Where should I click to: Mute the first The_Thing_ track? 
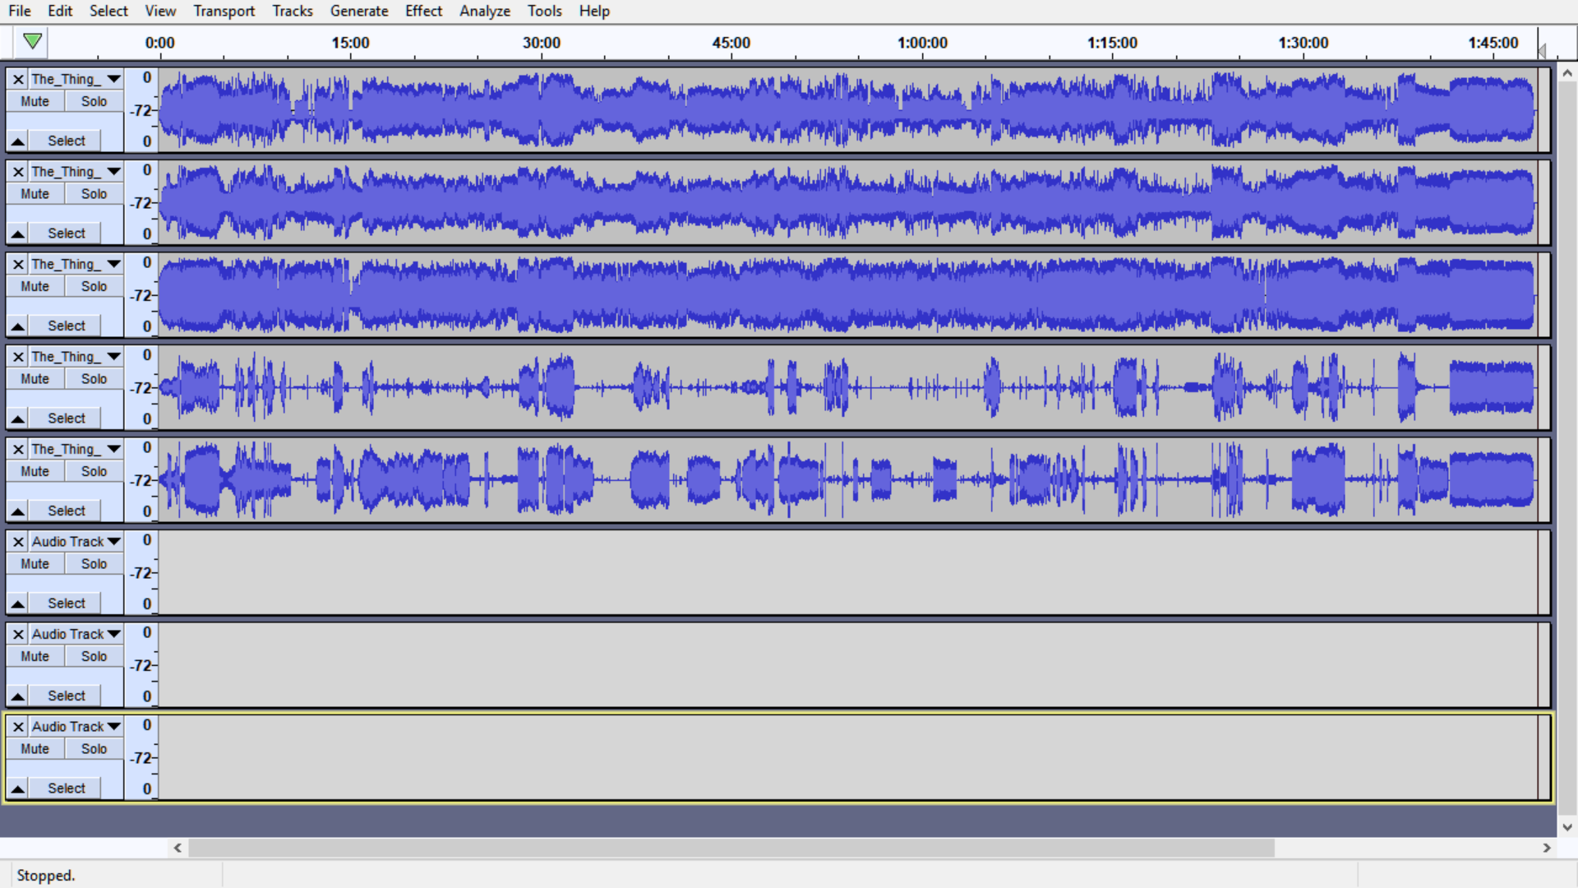point(35,102)
